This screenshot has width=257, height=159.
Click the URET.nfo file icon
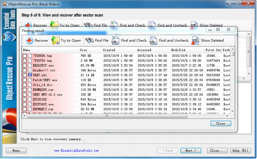(x=30, y=75)
